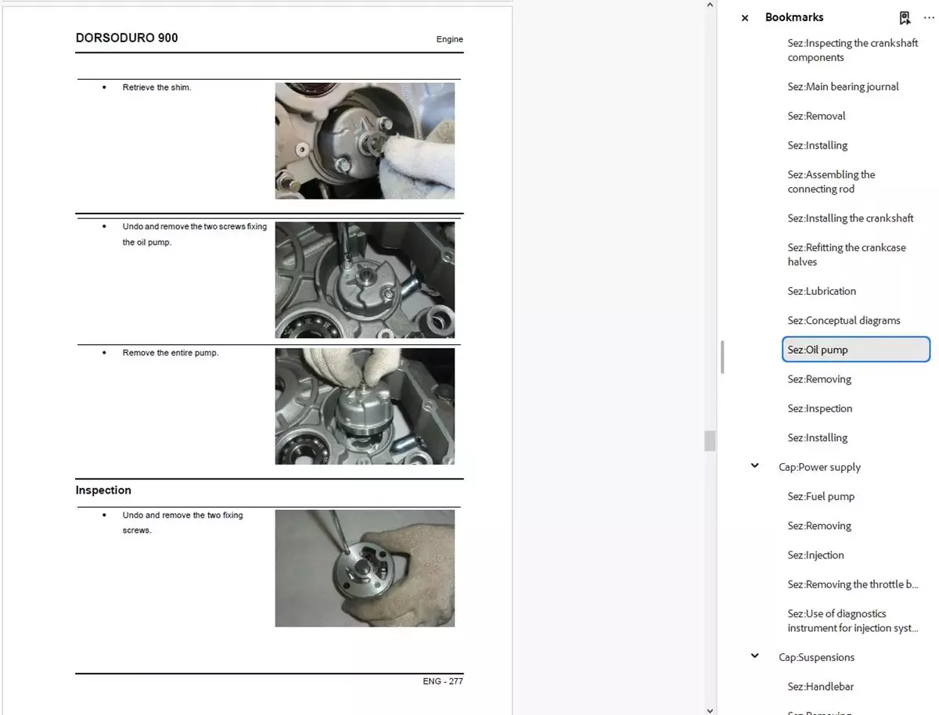Click the document vertical scrollbar thumb
939x715 pixels.
(710, 440)
